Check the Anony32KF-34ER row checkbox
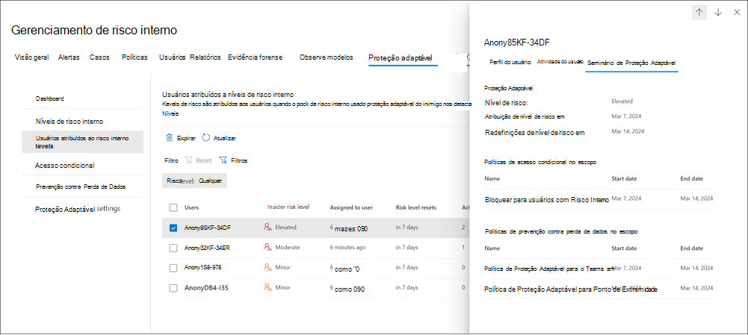Screen dimensions: 748x335 [x=173, y=248]
